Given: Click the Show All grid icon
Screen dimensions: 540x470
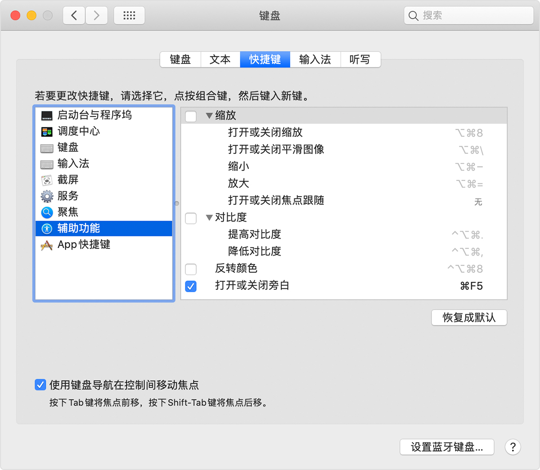Looking at the screenshot, I should coord(129,15).
